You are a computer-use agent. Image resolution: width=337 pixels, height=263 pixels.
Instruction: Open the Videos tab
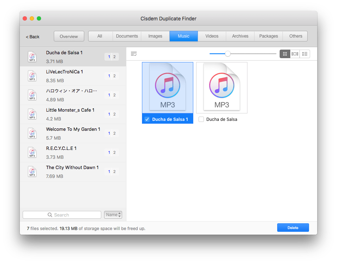[x=212, y=36]
